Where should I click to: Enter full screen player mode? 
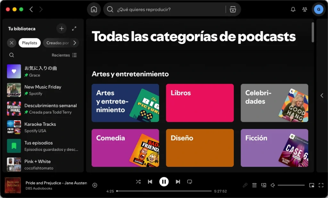321,185
